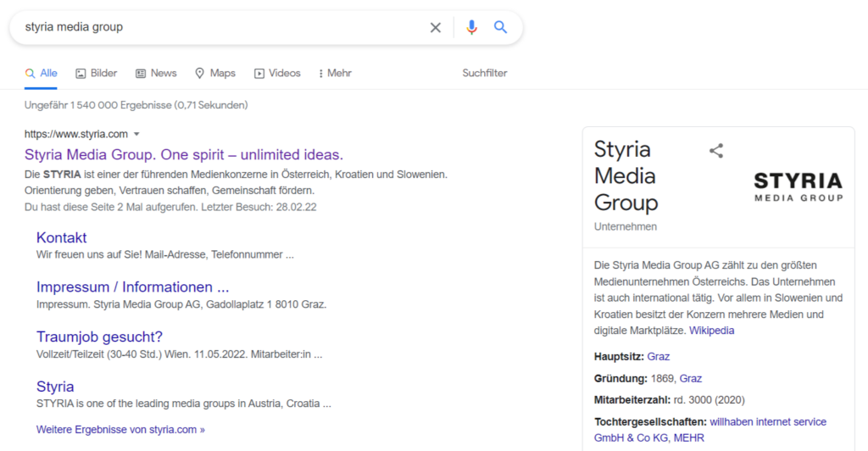The width and height of the screenshot is (868, 451).
Task: Open the three-dot Mehr menu
Action: click(x=335, y=73)
